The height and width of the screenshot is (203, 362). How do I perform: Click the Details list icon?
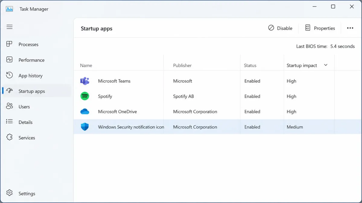pos(9,122)
